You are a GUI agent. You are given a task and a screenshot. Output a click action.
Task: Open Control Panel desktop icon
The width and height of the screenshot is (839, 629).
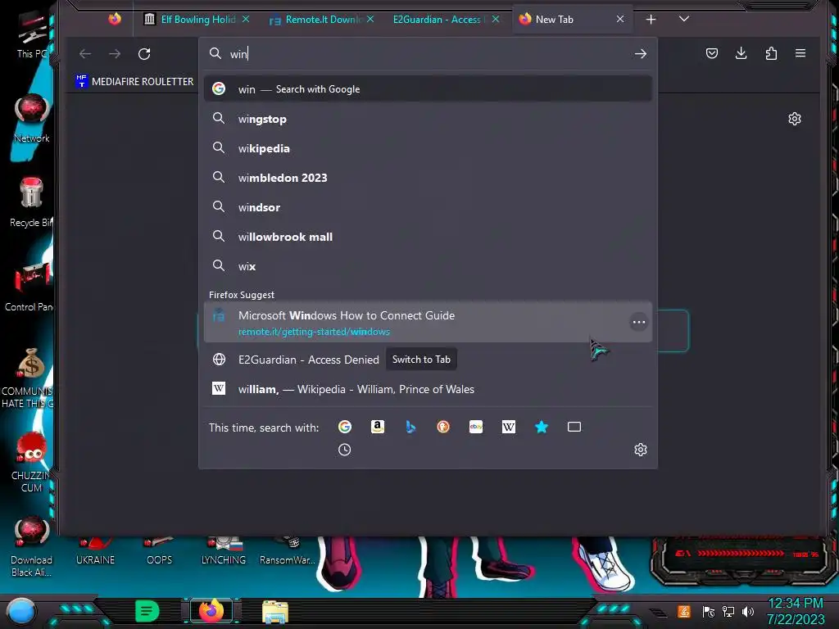pos(29,286)
